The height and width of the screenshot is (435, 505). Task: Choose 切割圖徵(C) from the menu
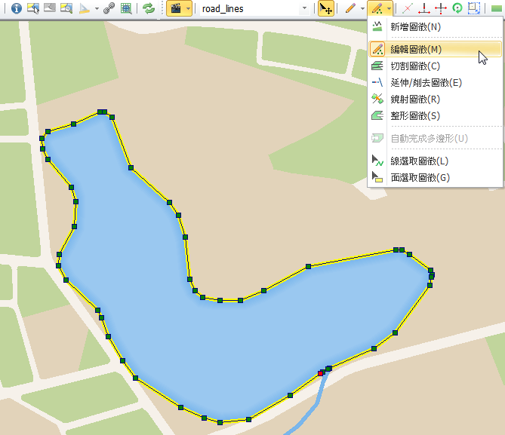436,66
